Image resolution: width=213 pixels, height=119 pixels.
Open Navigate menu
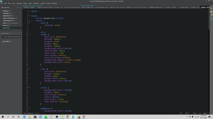(x=19, y=3)
